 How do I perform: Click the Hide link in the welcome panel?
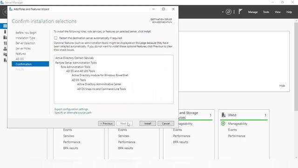click(282, 86)
